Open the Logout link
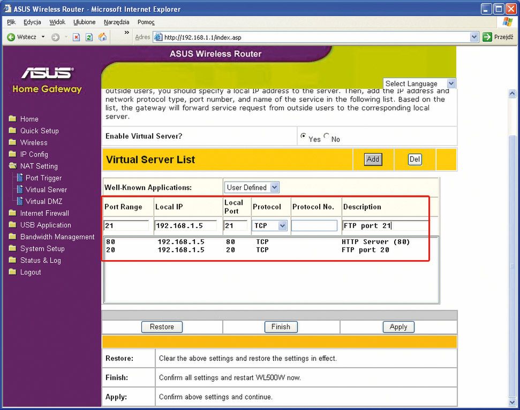The height and width of the screenshot is (410, 520). click(x=31, y=272)
